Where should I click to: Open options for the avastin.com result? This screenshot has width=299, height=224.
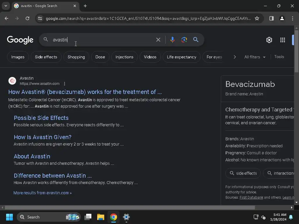point(65,84)
